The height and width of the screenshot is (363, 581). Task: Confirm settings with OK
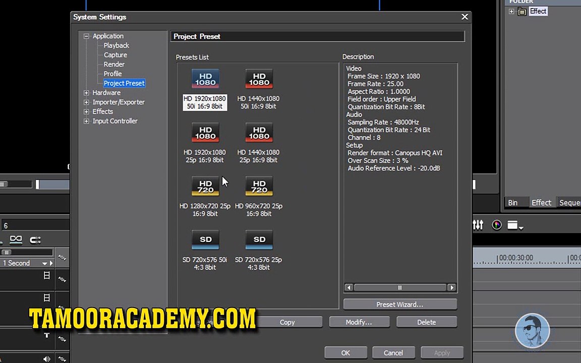click(x=345, y=353)
